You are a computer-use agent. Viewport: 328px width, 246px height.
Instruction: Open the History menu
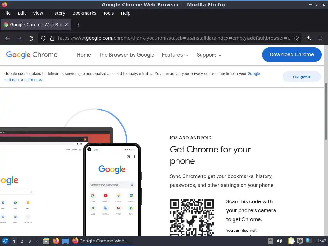[58, 13]
